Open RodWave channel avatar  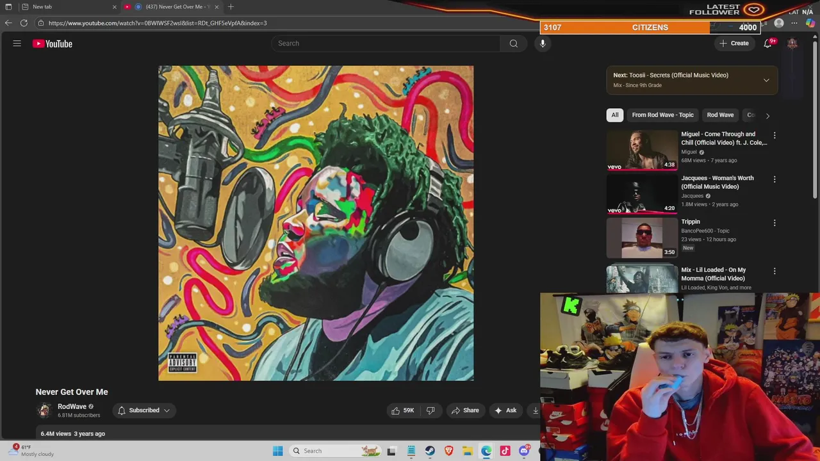[x=44, y=410]
